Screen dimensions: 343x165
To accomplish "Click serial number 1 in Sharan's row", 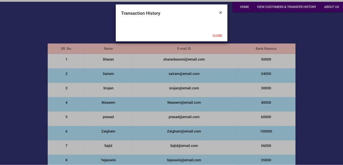I will [x=66, y=59].
